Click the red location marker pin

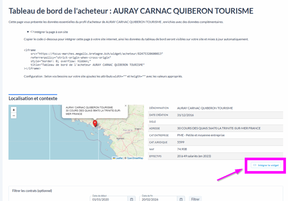tap(95, 123)
